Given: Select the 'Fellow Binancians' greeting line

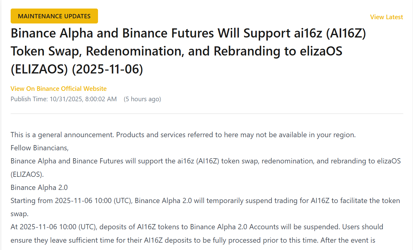Looking at the screenshot, I should [x=40, y=148].
